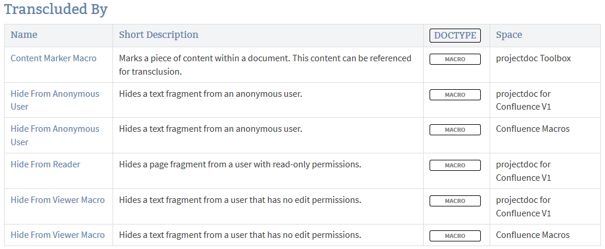Open Hide From Viewer Macro in Confluence Macros space
Viewport: 605px width, 249px height.
58,235
